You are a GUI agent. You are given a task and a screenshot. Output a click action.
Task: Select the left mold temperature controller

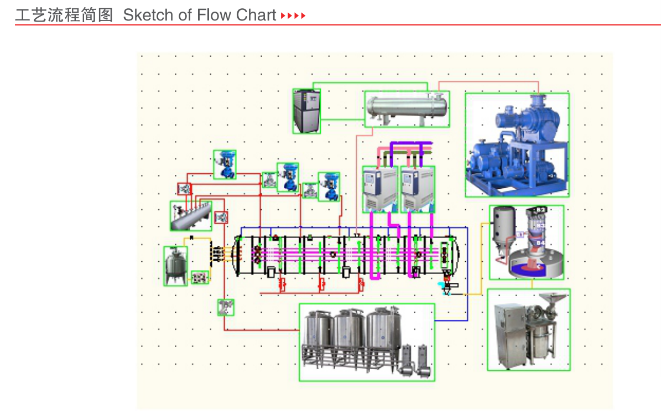[380, 189]
